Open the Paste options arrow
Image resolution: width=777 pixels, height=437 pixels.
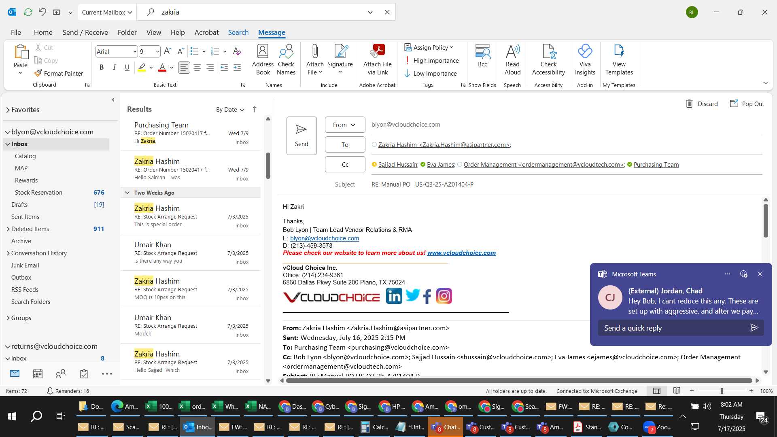point(20,73)
